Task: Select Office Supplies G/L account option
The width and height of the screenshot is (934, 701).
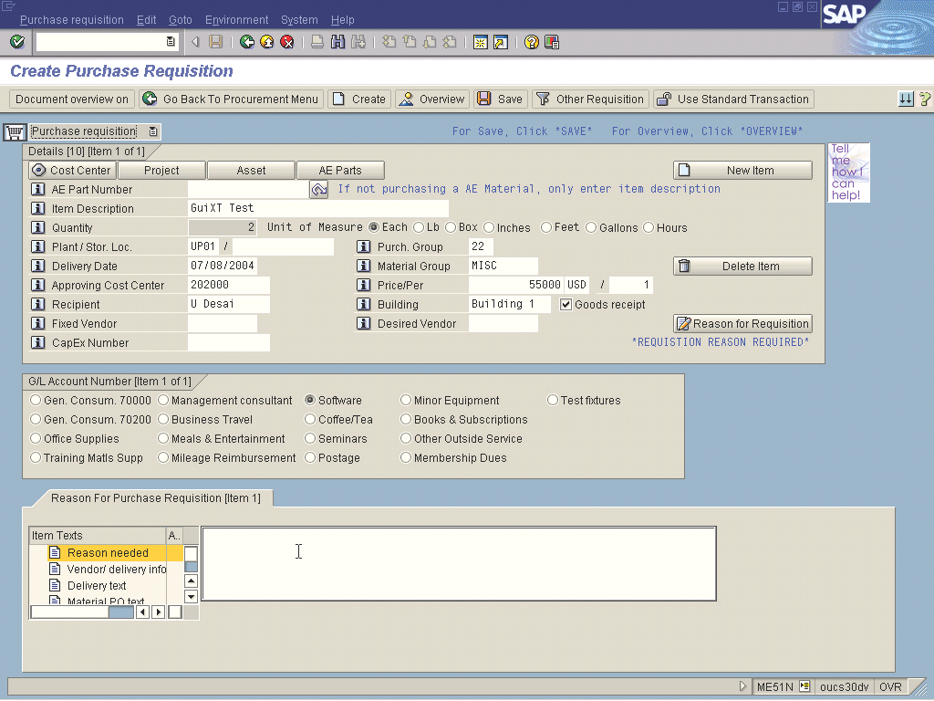Action: (36, 439)
